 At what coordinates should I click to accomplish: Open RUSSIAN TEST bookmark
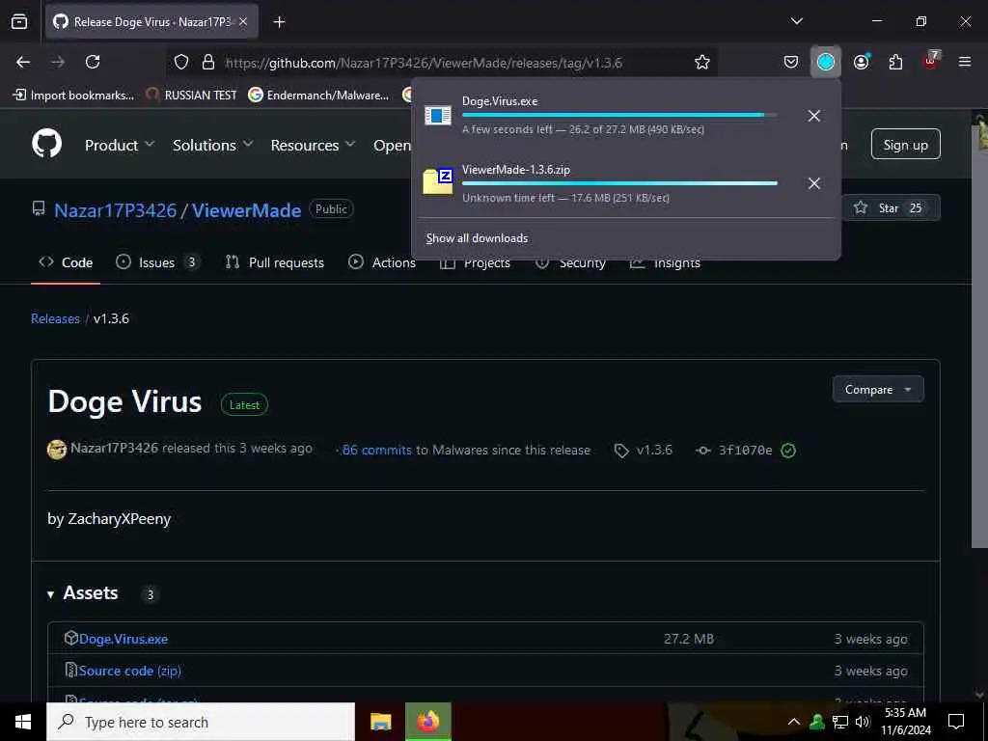[192, 96]
